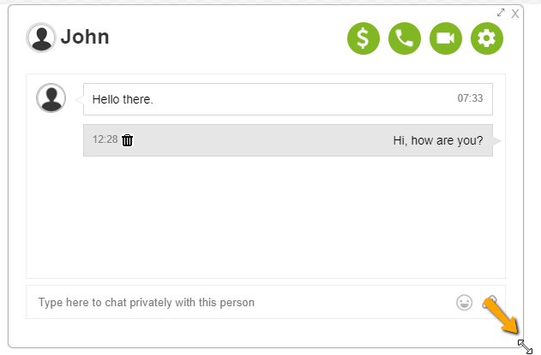Viewport: 541px width, 355px height.
Task: Click the resize handle at window corner
Action: [x=526, y=346]
